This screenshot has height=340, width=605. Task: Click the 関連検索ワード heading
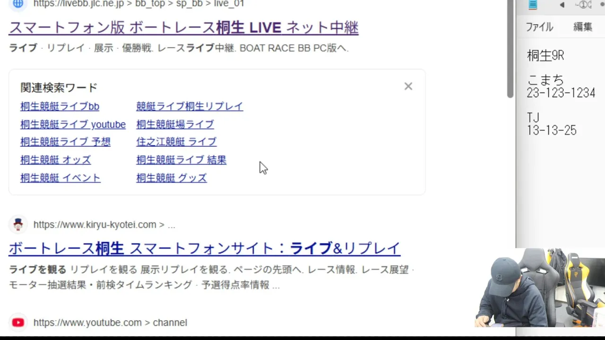pos(59,87)
